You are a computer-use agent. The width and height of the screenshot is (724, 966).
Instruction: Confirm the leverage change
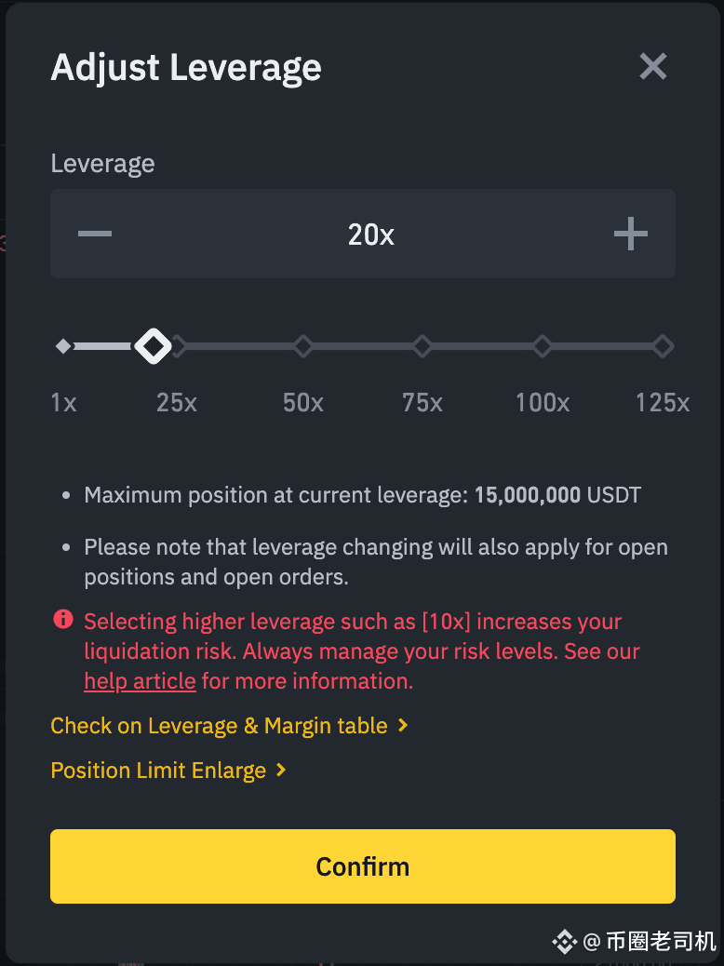(363, 866)
